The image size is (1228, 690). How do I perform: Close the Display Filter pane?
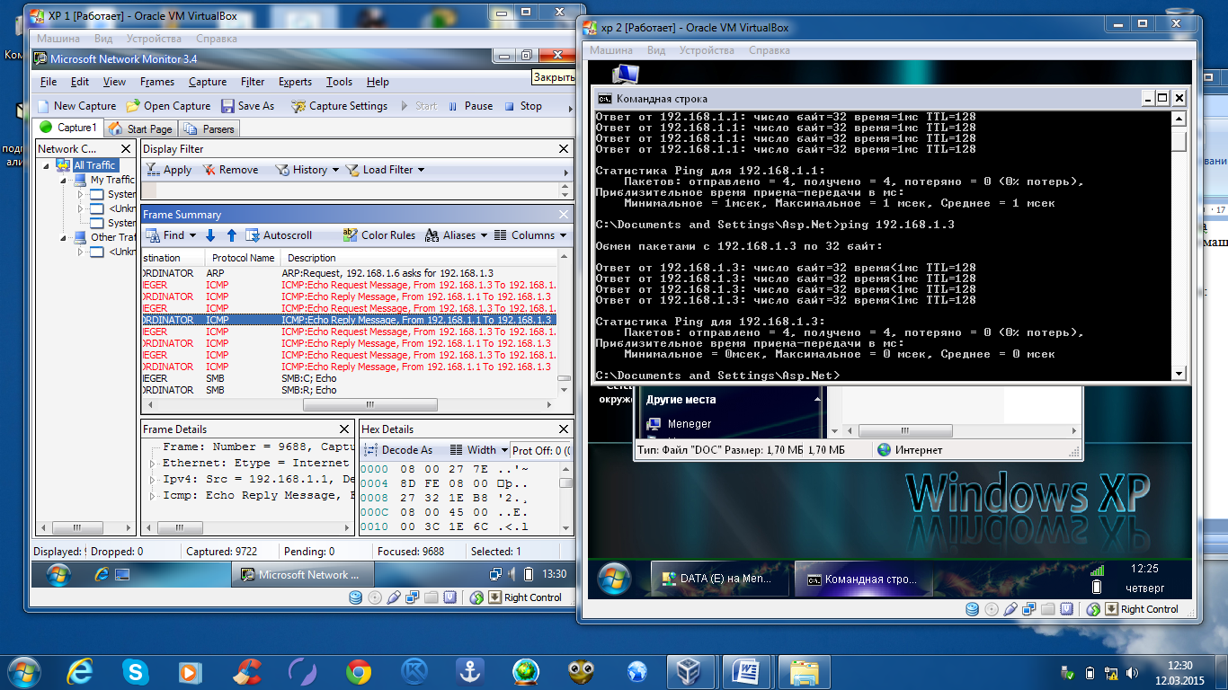click(564, 149)
